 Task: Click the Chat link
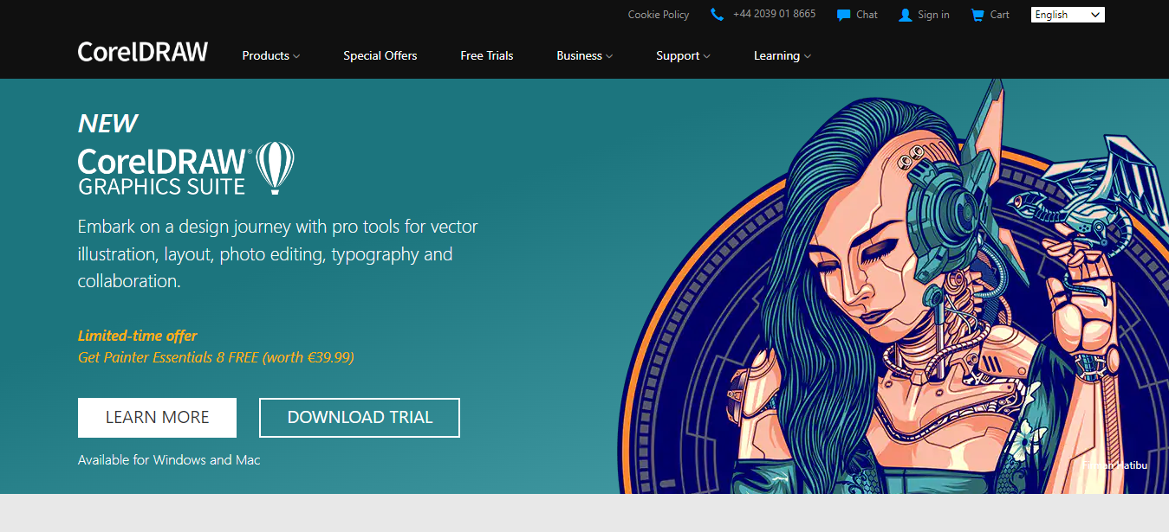click(867, 15)
